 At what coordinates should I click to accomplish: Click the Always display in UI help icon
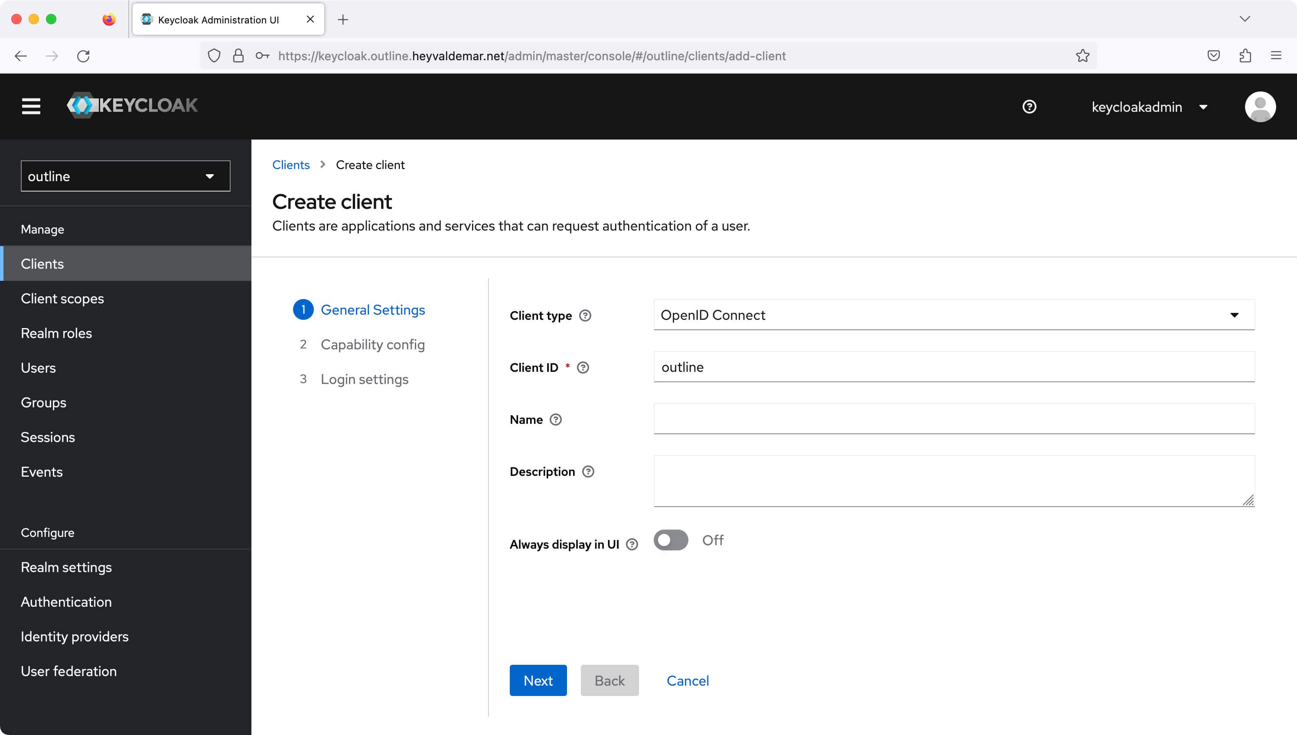pyautogui.click(x=632, y=544)
